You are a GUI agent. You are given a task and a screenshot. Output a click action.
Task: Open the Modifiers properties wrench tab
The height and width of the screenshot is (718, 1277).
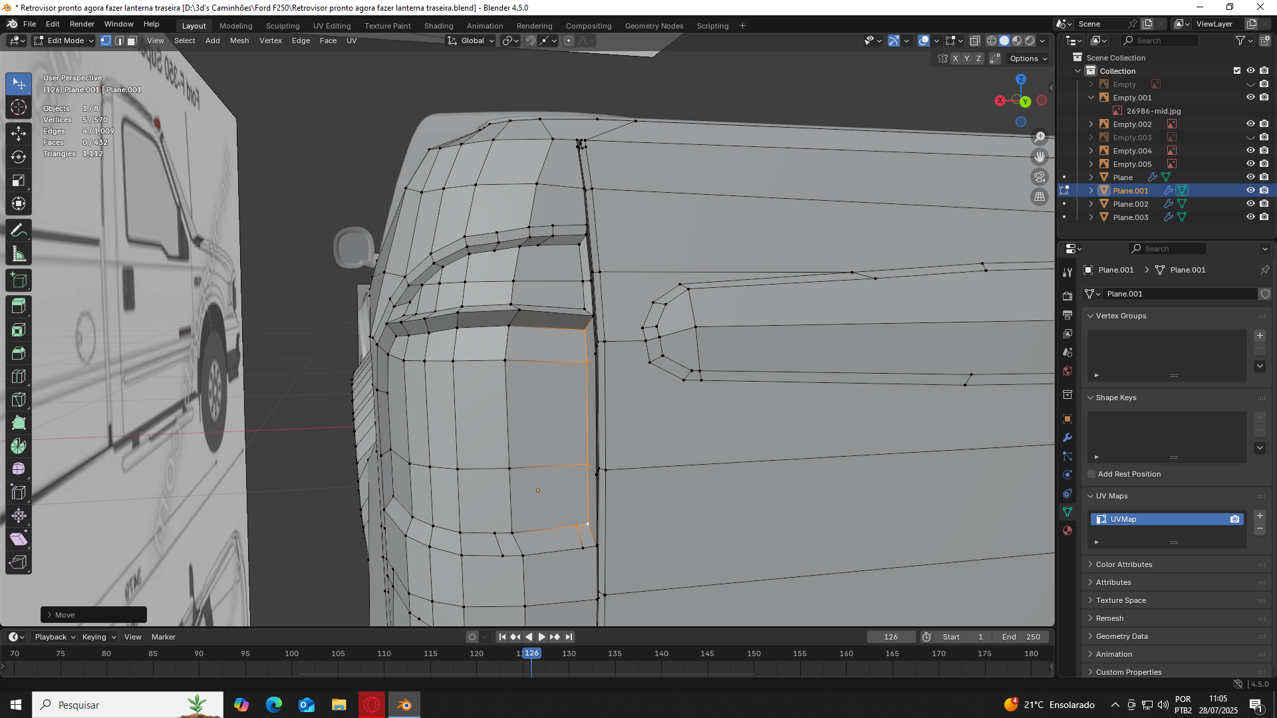1067,437
